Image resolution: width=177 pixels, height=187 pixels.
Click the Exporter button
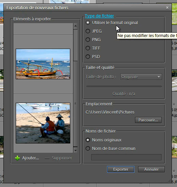(x=121, y=169)
